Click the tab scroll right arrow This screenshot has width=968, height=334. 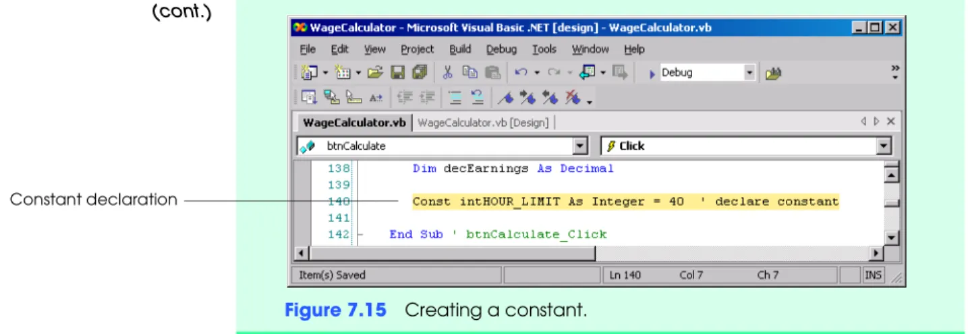pyautogui.click(x=876, y=122)
